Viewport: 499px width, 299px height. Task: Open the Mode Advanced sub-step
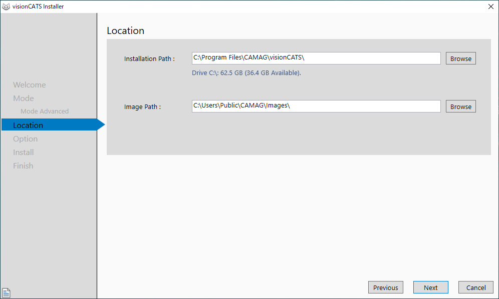45,111
